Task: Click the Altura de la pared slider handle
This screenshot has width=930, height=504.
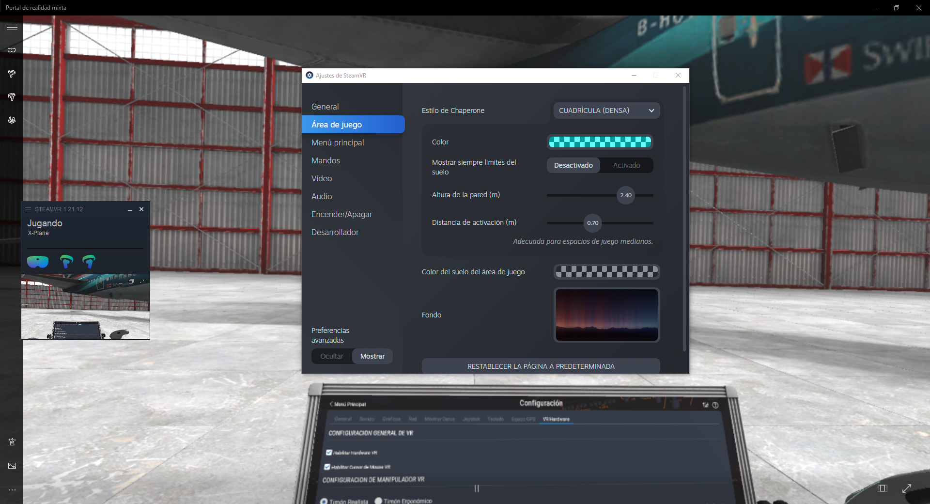Action: point(625,195)
